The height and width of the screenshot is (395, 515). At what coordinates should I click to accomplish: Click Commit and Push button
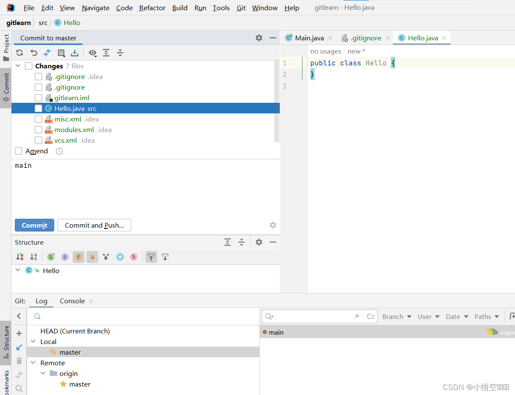tap(94, 225)
